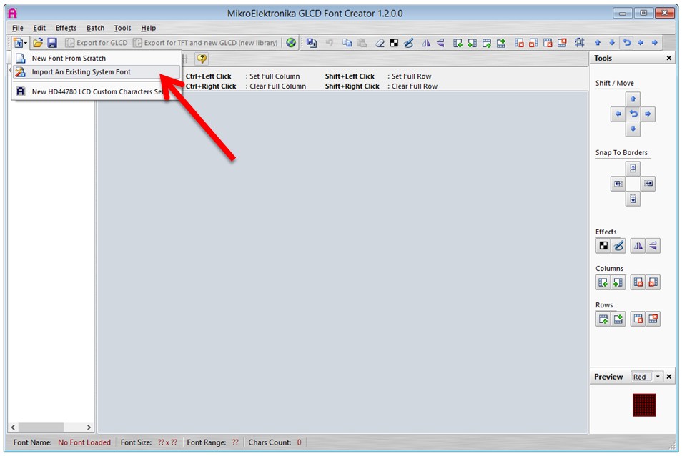The image size is (682, 456).
Task: Click Mirror Horizontally icon under Effects section
Action: click(x=638, y=246)
